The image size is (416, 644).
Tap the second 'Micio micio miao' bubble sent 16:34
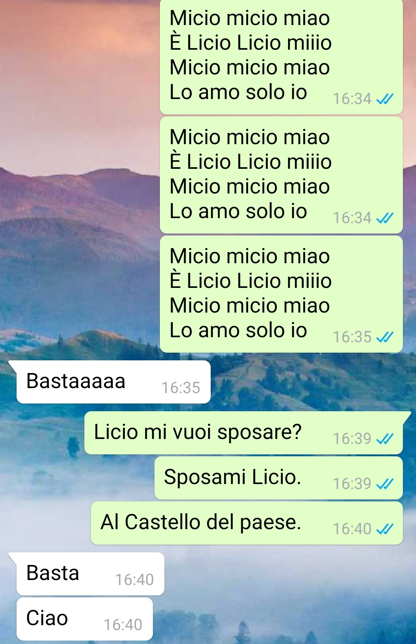tap(281, 175)
